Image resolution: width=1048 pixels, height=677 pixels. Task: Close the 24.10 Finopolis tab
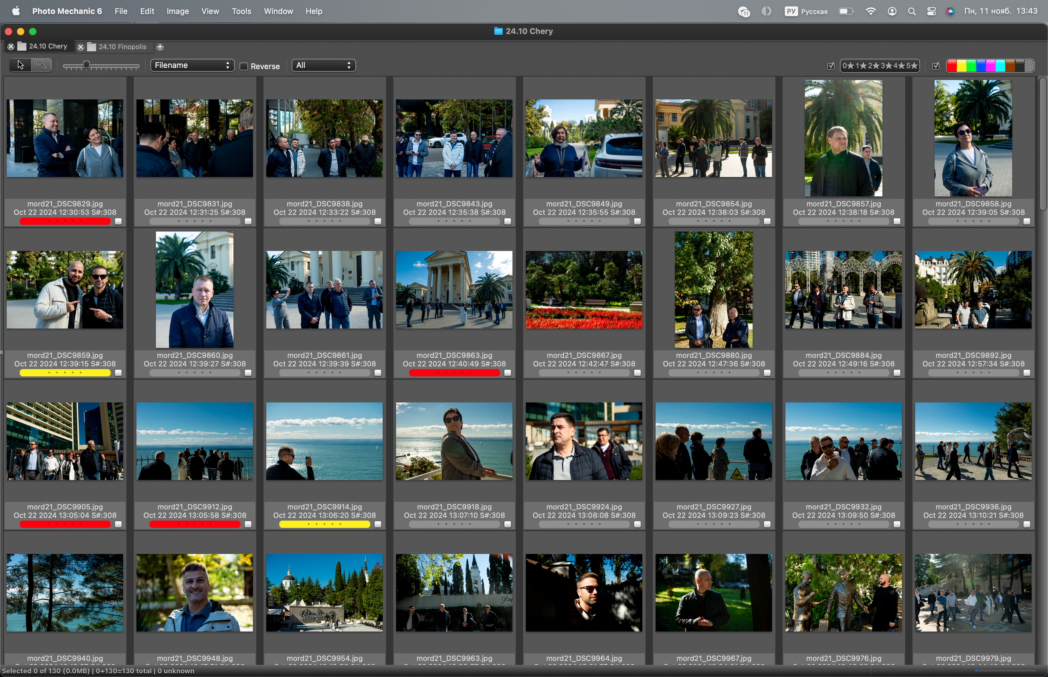click(81, 47)
